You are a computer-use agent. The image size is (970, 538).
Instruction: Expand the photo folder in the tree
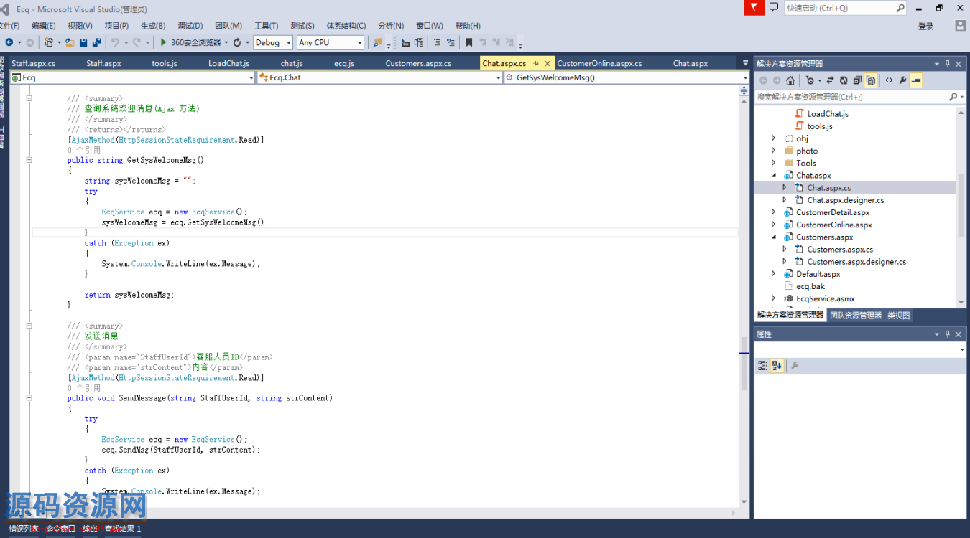point(773,151)
